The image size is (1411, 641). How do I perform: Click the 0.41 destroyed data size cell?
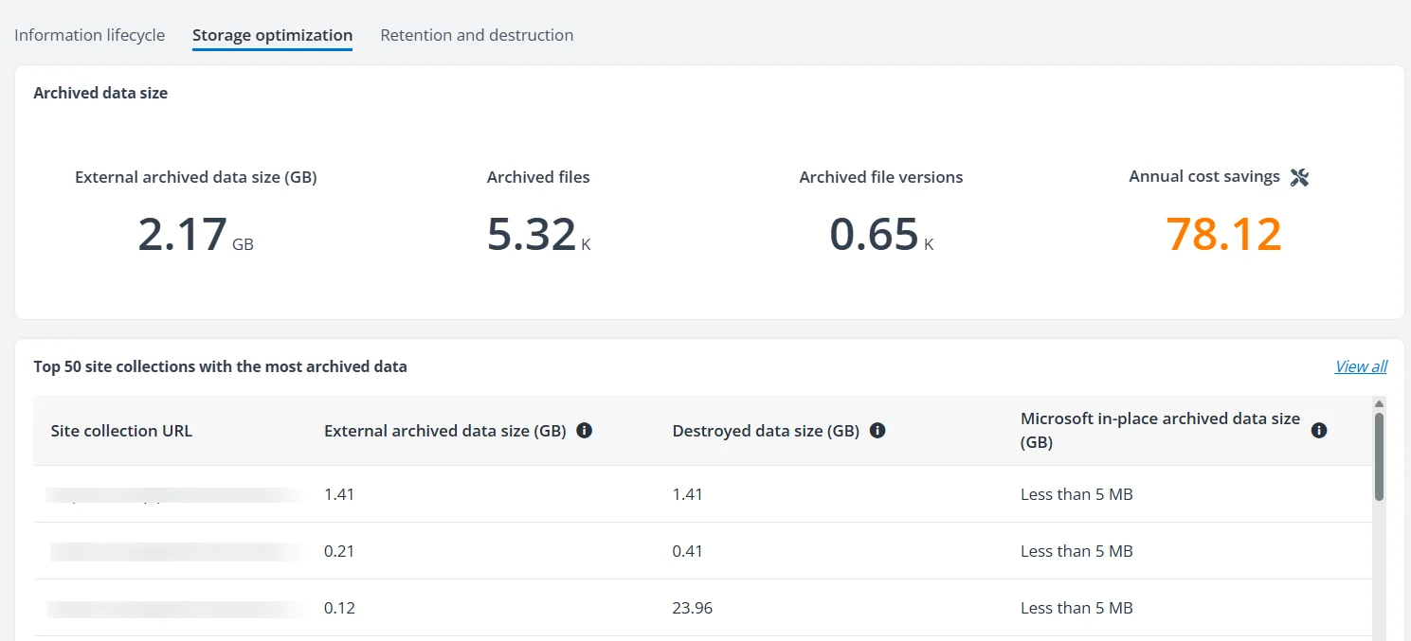tap(687, 551)
